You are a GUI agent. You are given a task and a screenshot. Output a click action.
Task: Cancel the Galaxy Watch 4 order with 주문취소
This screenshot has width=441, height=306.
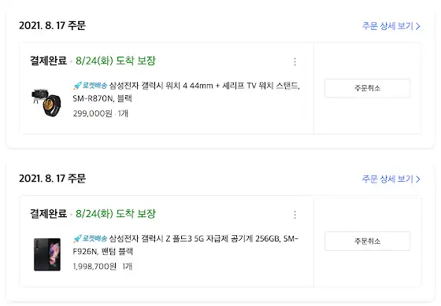(367, 88)
